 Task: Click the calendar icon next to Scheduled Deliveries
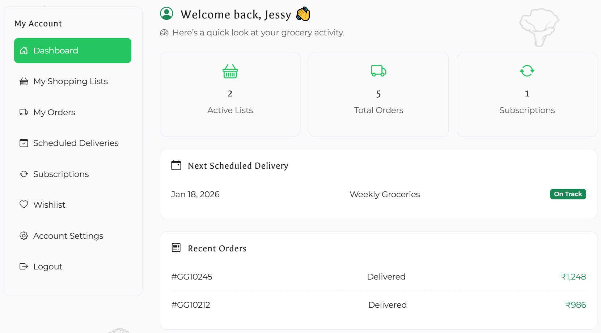24,143
